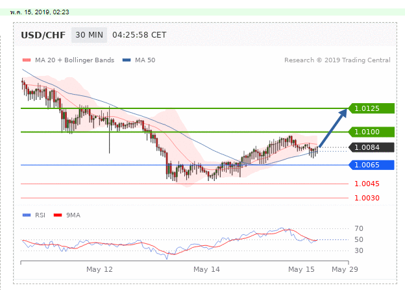Click the MA 20 + Bollinger Bands legend swatch
Screen dimensions: 405x290
[27, 60]
